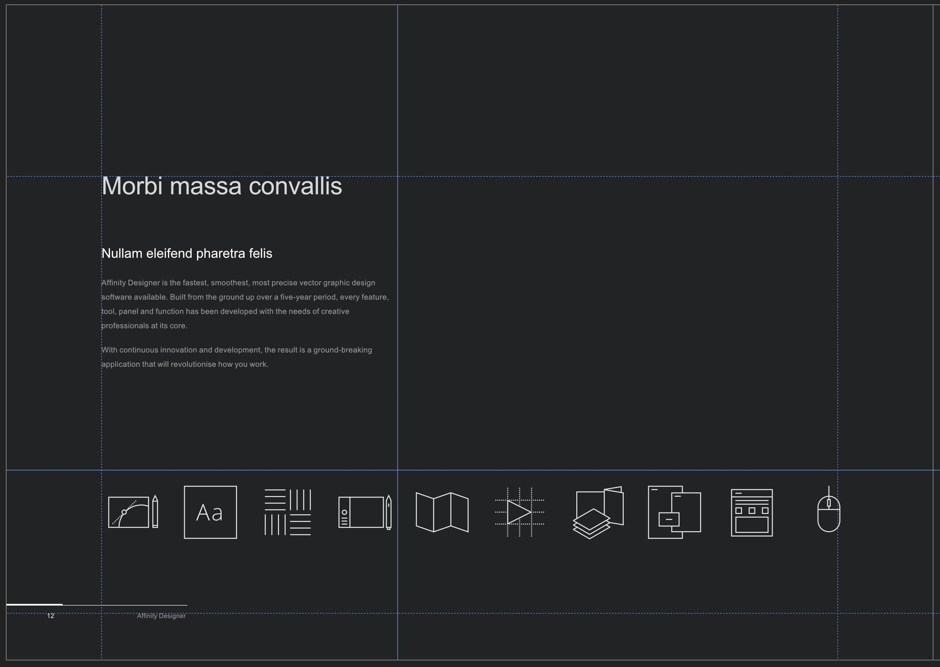Click the graphics tablet with stylus icon
The image size is (940, 667).
tap(365, 512)
